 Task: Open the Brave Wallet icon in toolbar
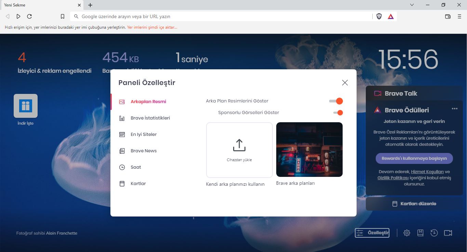coord(448,16)
